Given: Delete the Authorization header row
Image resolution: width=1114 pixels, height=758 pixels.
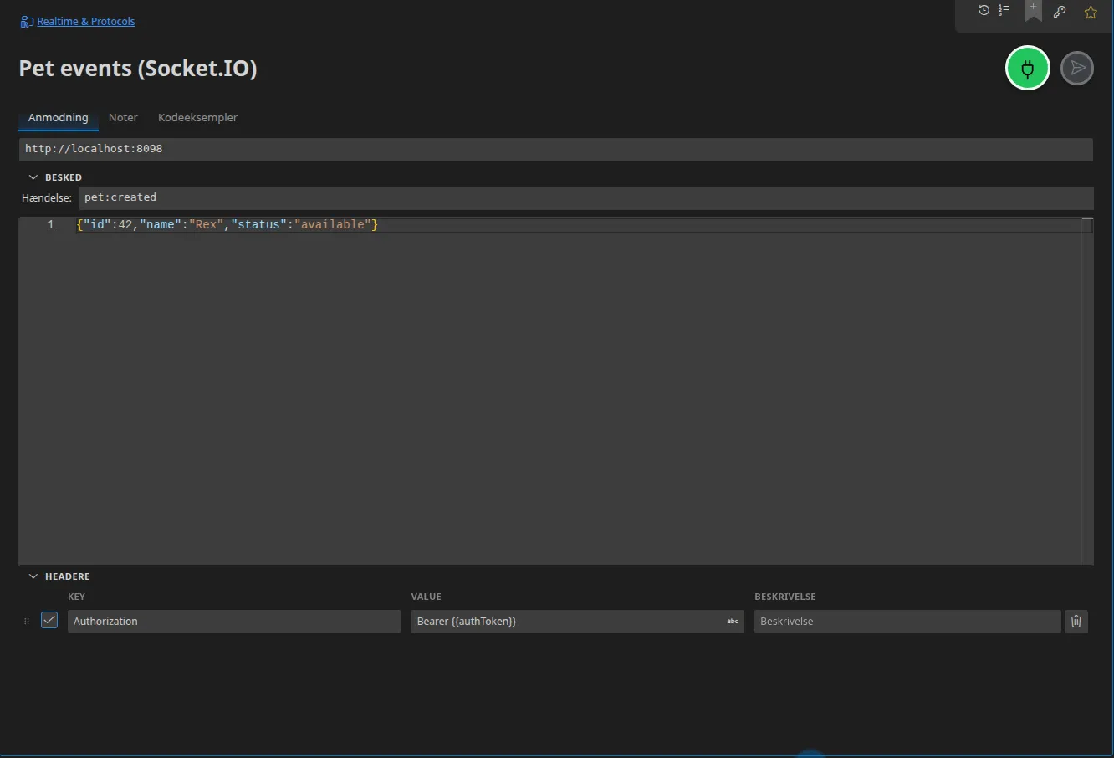Looking at the screenshot, I should click(x=1076, y=621).
